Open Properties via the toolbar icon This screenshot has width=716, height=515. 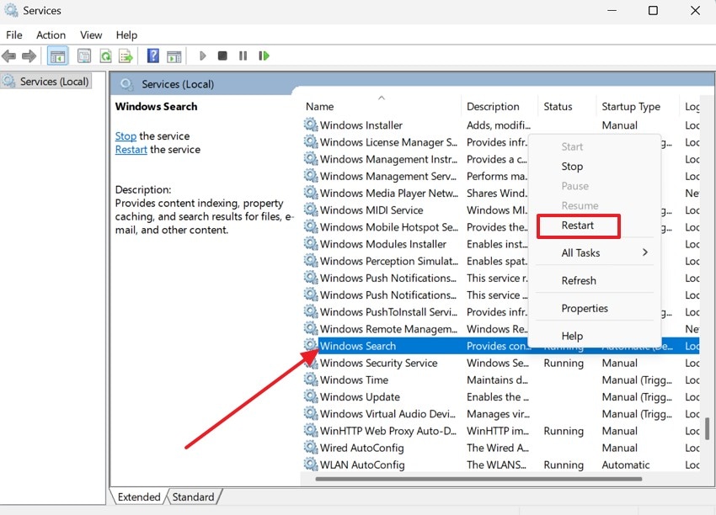[x=84, y=56]
